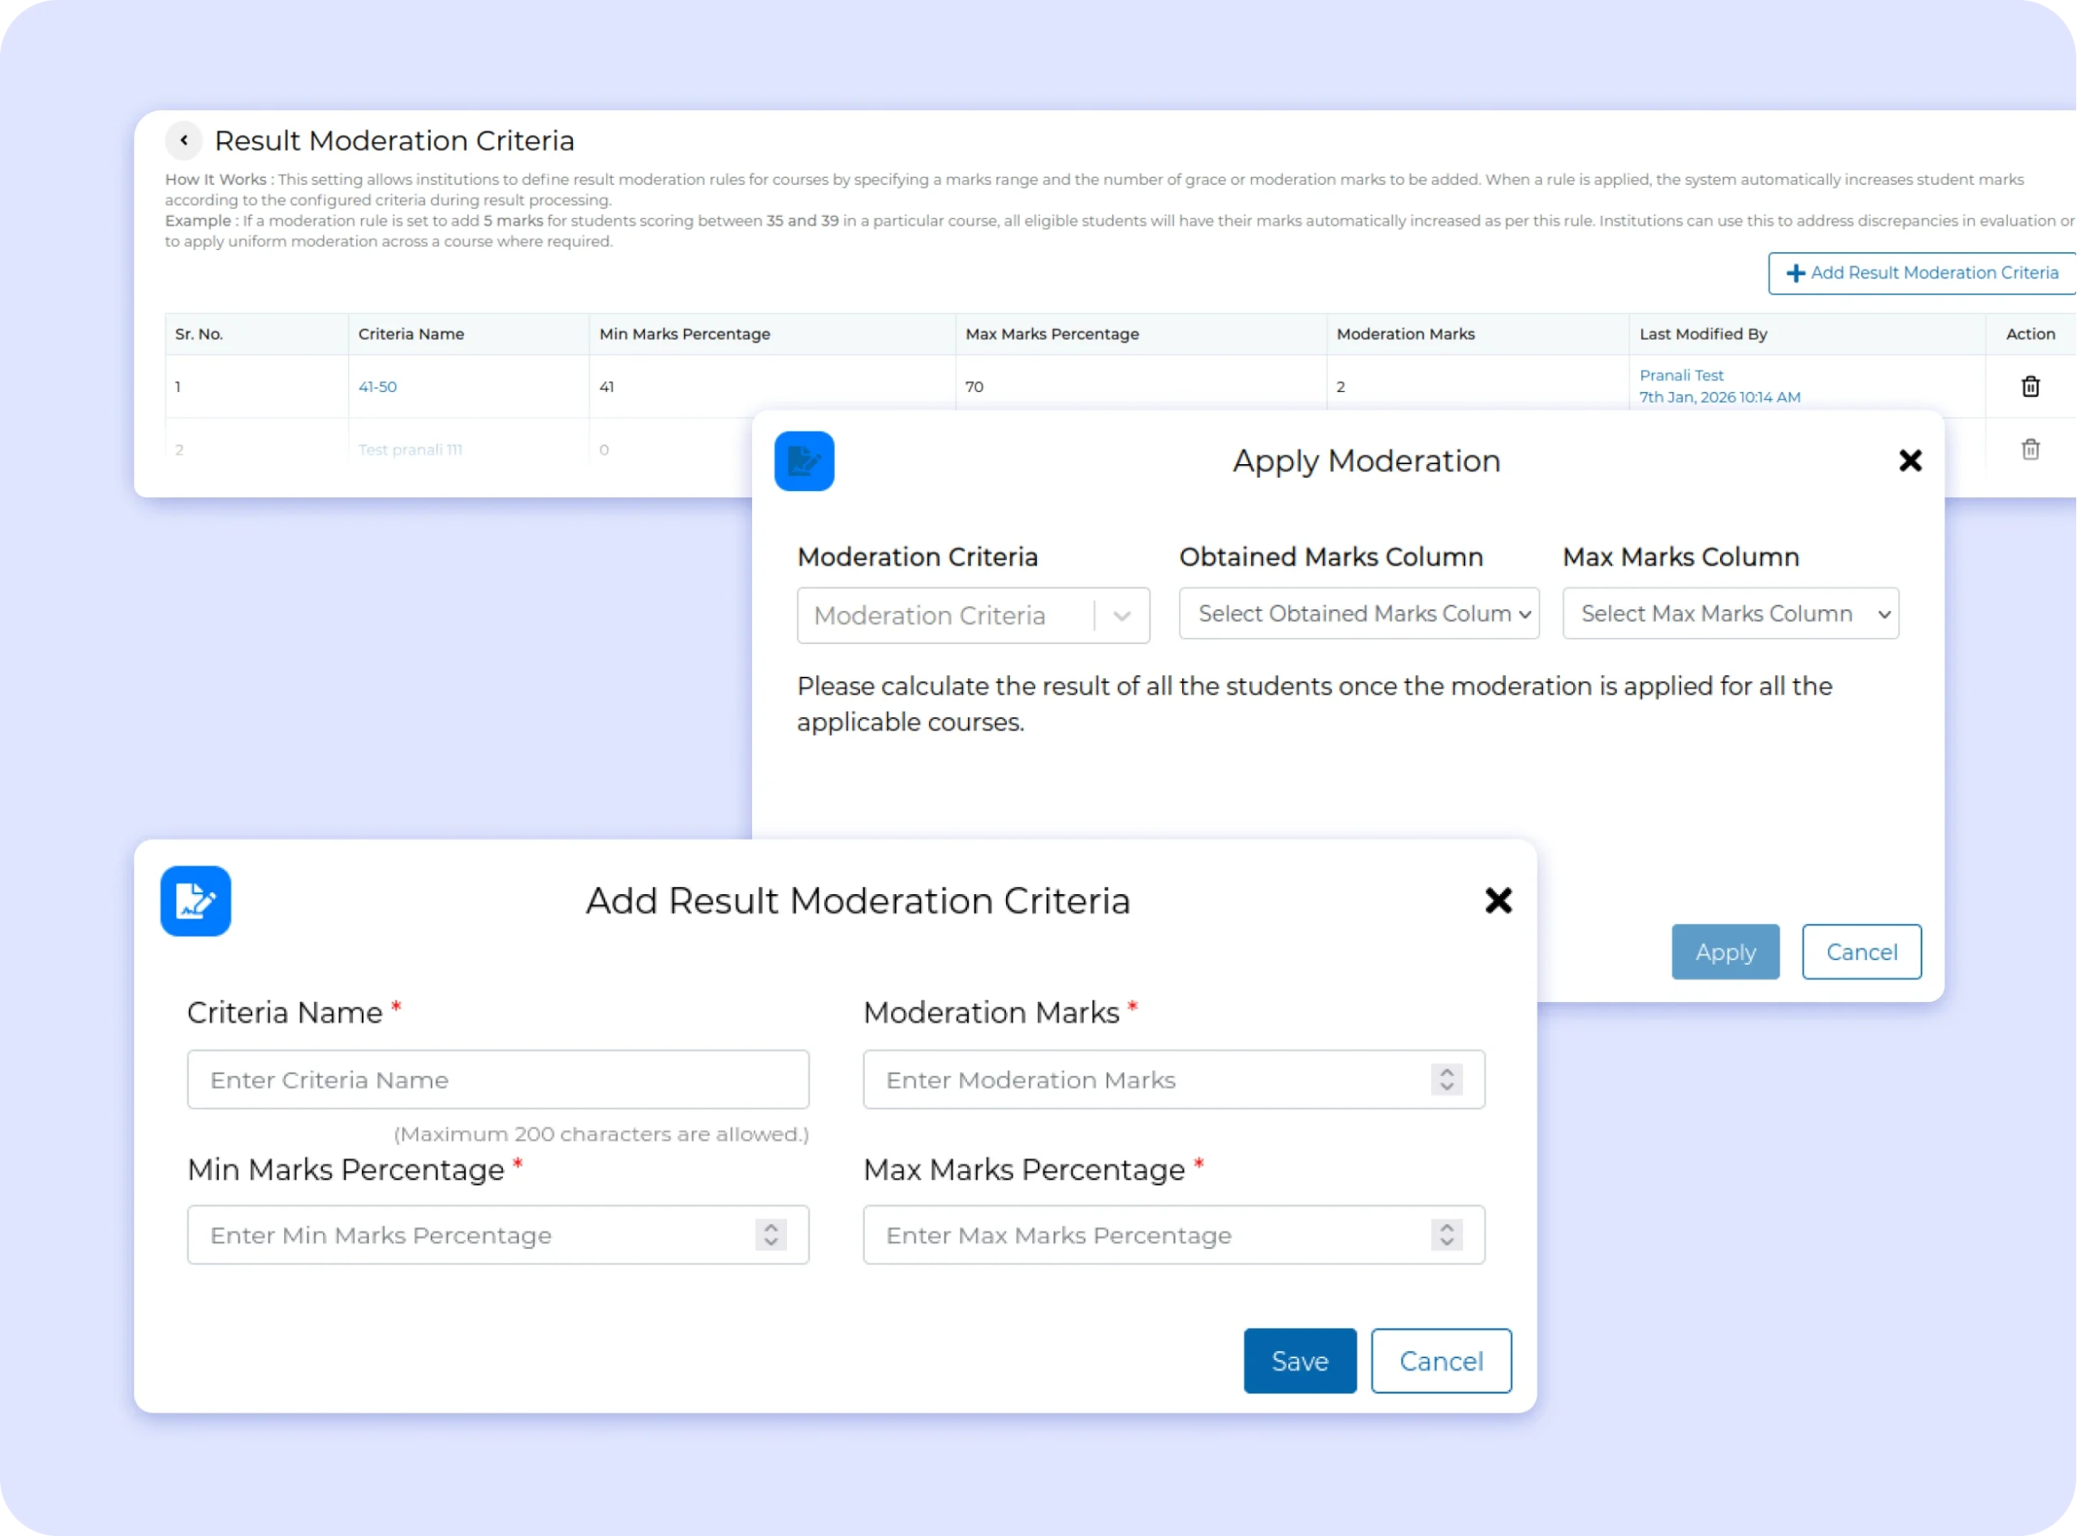Image resolution: width=2077 pixels, height=1536 pixels.
Task: Click trash icon for Test pranali 111 row
Action: click(x=2031, y=449)
